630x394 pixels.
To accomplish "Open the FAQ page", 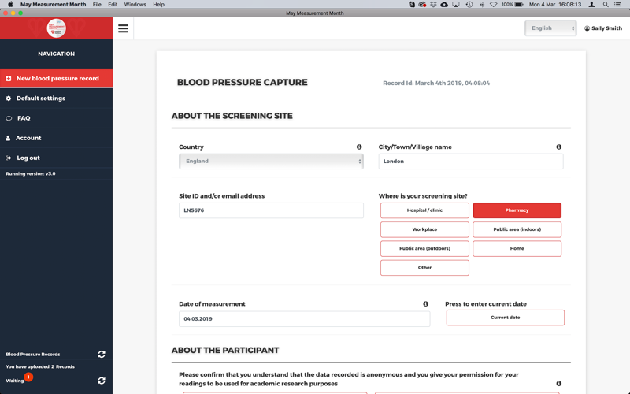I will point(56,118).
